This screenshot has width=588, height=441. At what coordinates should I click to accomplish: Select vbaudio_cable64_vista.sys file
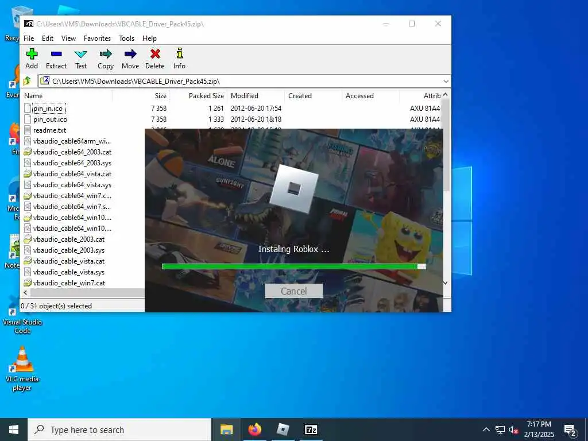[x=72, y=184]
